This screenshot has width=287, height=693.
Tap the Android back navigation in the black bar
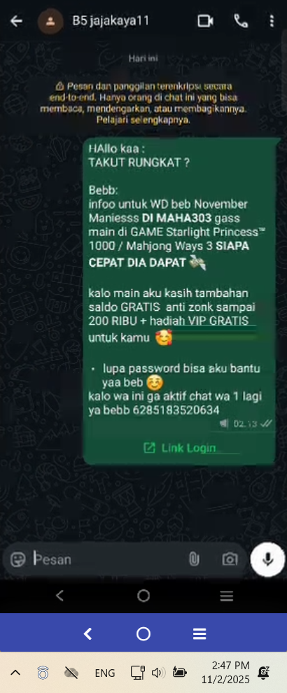click(x=59, y=596)
